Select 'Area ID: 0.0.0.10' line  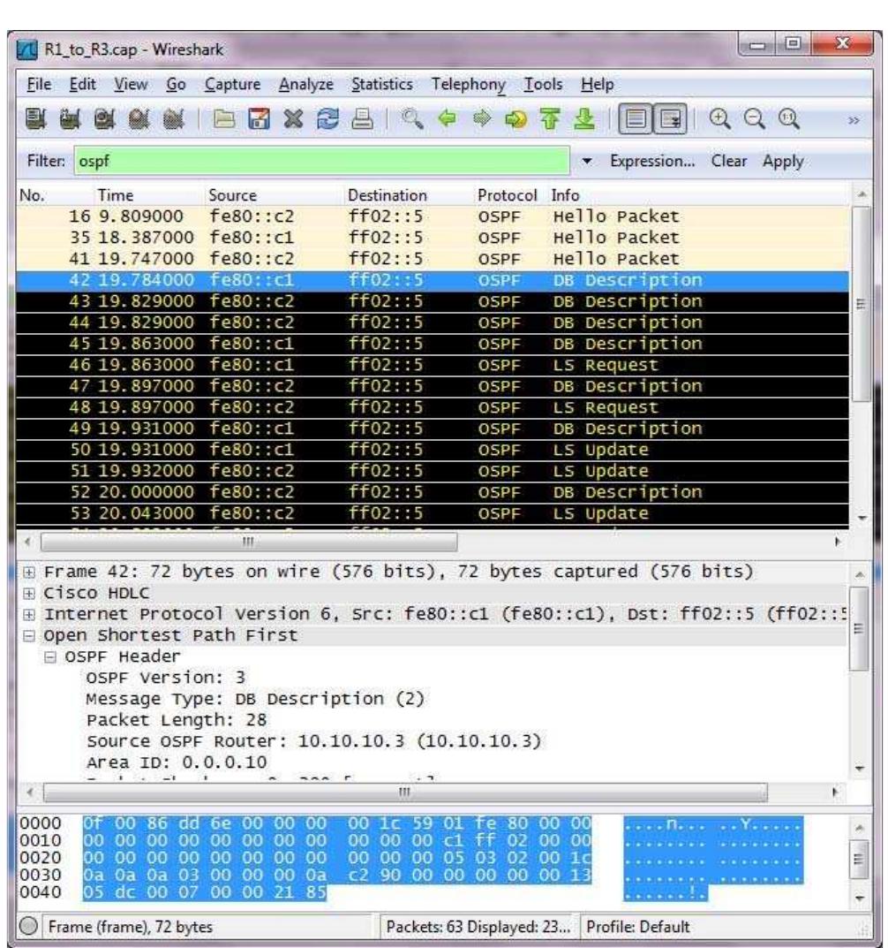coord(177,762)
